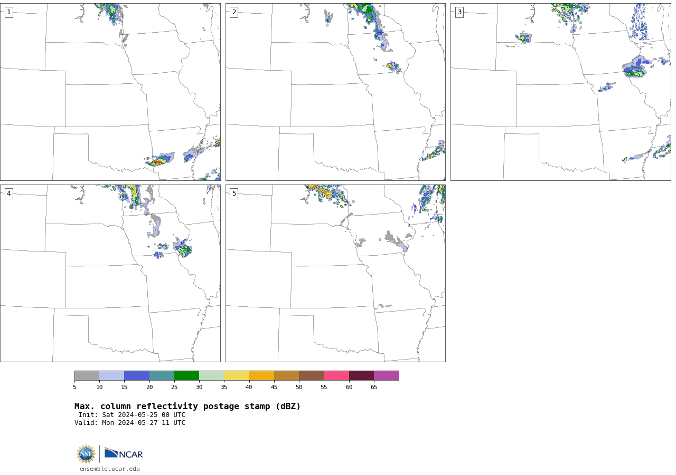Viewport: 676px width, 475px height.
Task: Click the "Init: Sat 2024-05-25 00 UTC" line
Action: coord(132,415)
